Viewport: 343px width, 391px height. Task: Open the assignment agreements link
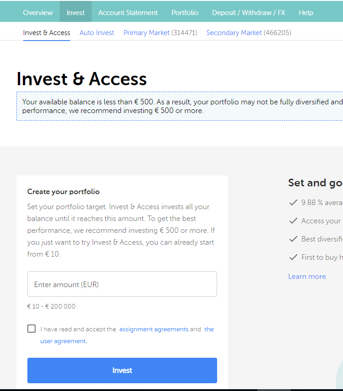pos(154,329)
